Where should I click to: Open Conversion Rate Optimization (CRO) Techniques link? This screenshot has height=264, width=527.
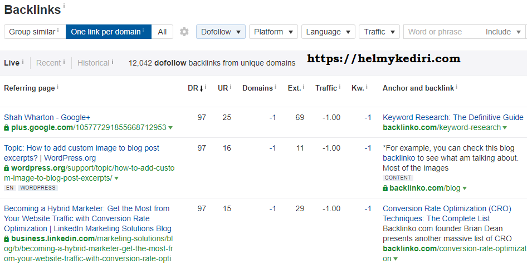pyautogui.click(x=447, y=213)
